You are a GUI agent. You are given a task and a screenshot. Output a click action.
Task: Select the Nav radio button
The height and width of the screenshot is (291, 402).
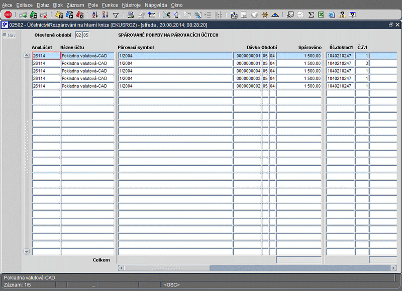[x=5, y=35]
